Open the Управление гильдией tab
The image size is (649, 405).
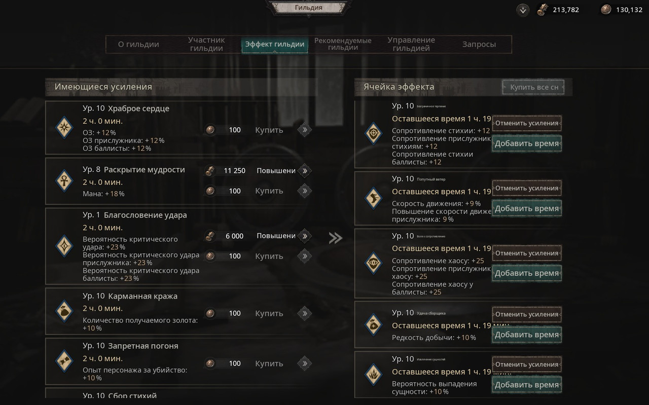pos(411,44)
